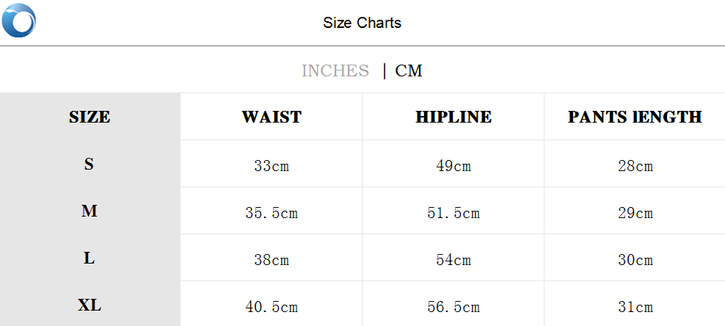Click the 54cm hipline cell
725x326 pixels.
click(453, 260)
